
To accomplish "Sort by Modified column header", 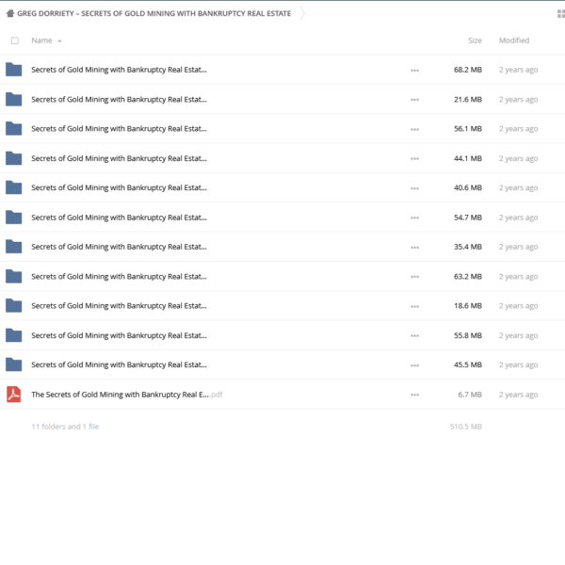I will tap(514, 40).
